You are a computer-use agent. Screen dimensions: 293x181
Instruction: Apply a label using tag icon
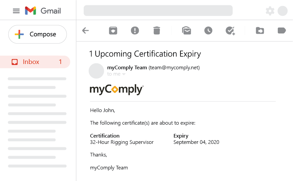click(x=282, y=30)
